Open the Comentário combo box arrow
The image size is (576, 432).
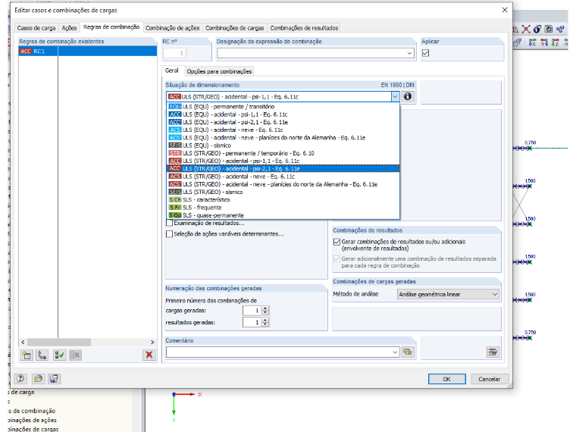(x=395, y=352)
